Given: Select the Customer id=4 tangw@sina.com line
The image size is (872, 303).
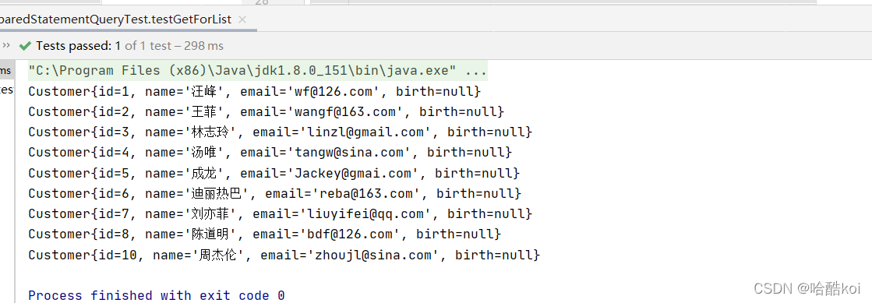Looking at the screenshot, I should point(270,153).
